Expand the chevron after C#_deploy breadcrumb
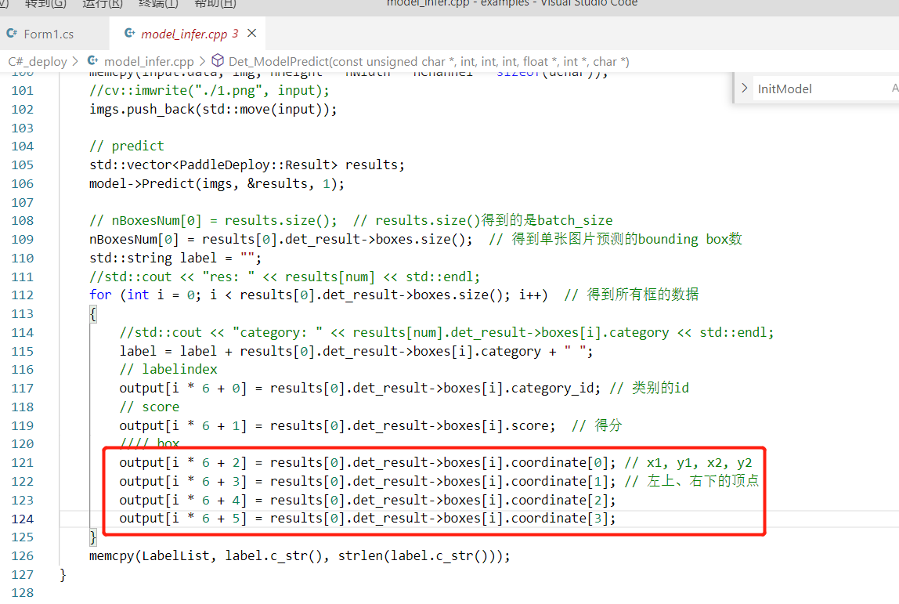Screen dimensions: 899x604 75,61
